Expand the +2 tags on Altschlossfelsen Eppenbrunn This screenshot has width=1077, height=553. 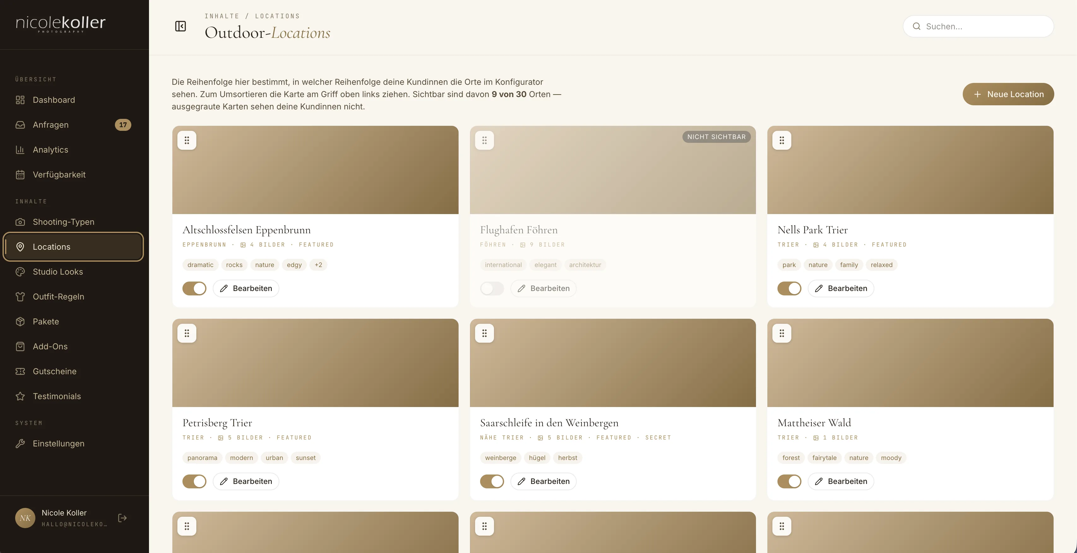tap(318, 265)
